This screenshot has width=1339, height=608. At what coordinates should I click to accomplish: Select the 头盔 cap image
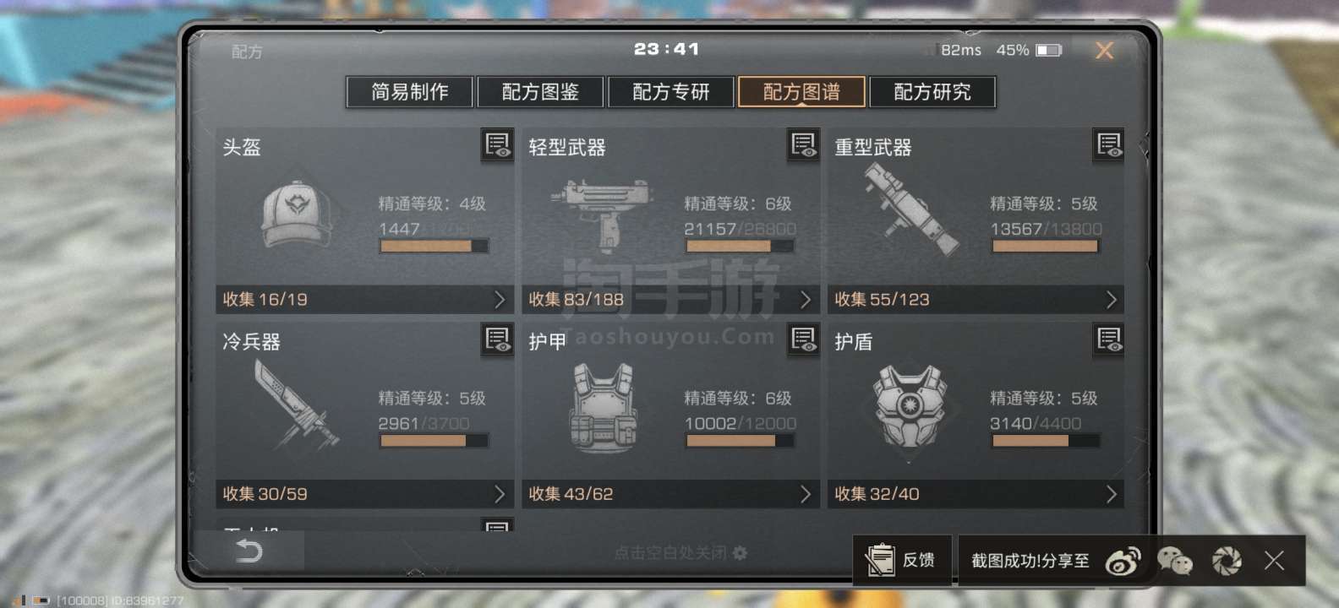(x=295, y=214)
